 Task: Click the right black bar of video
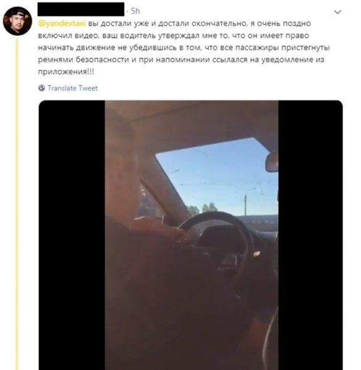[310, 235]
